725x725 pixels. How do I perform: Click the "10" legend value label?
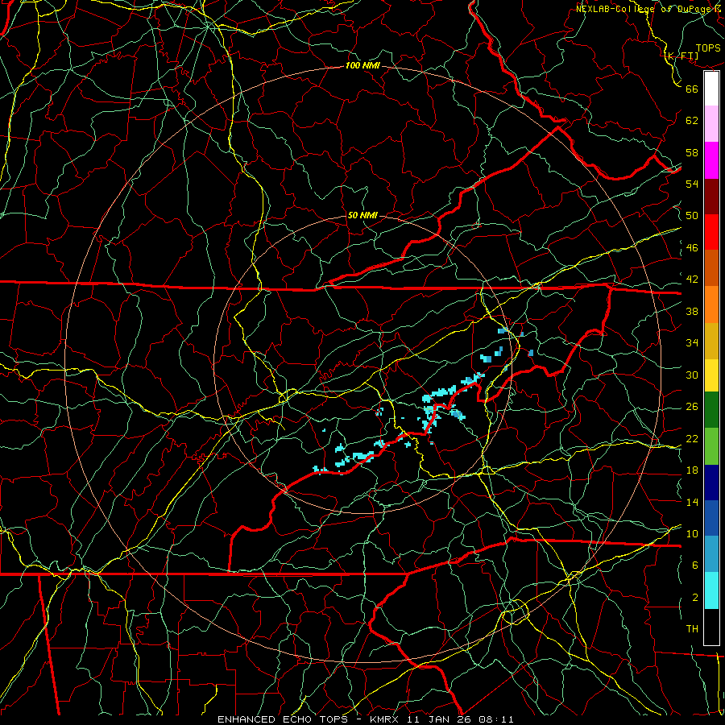(692, 533)
